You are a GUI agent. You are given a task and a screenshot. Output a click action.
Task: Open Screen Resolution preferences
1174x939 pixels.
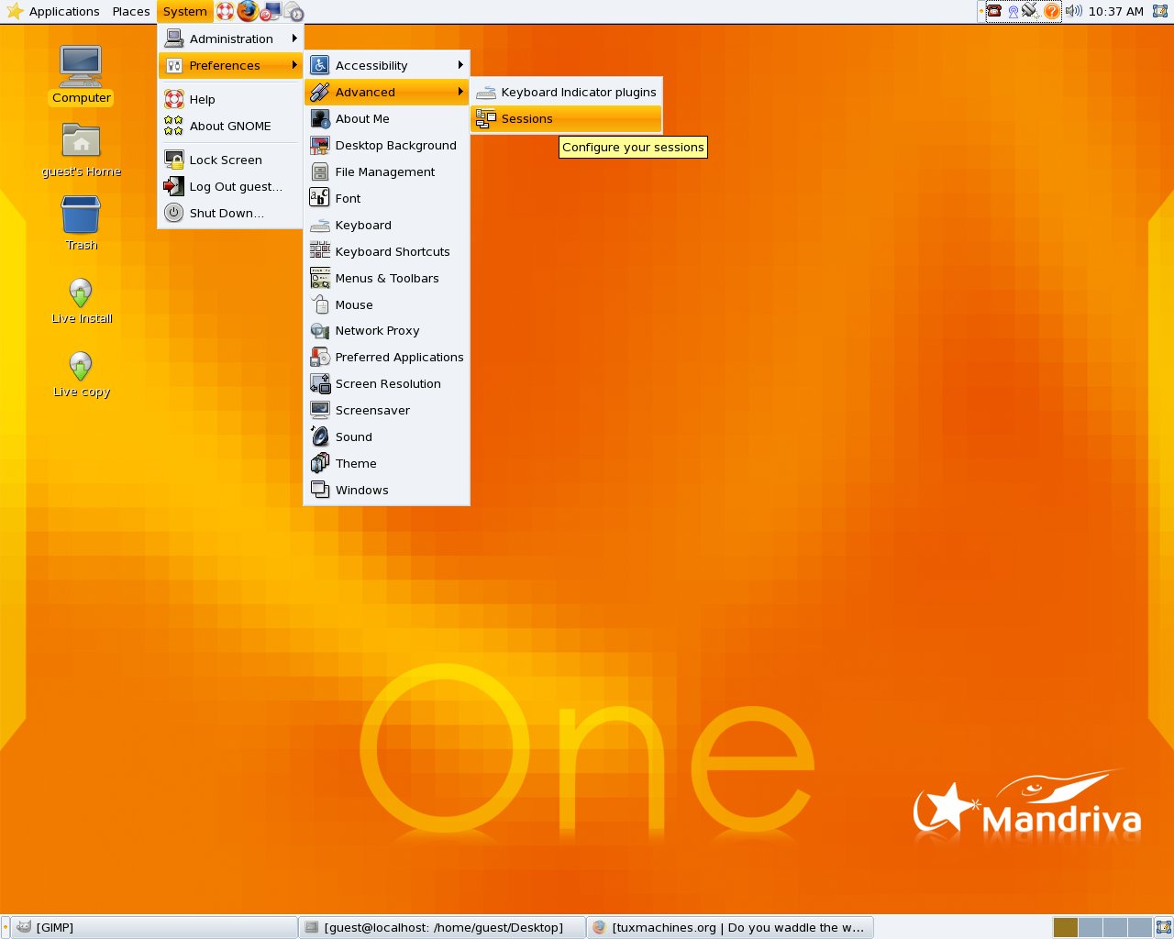tap(387, 384)
